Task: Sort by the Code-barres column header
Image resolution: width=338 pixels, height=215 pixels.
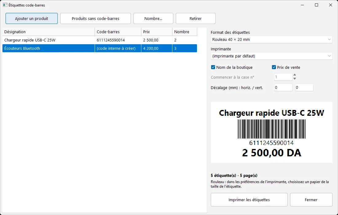Action: (x=118, y=32)
